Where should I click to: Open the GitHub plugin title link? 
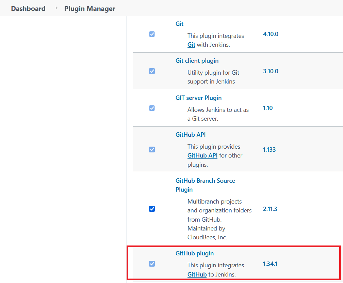pyautogui.click(x=195, y=253)
